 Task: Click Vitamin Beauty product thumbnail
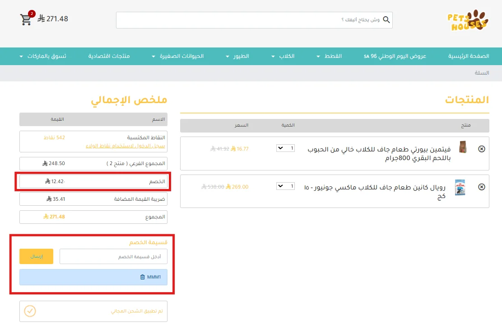tap(463, 147)
